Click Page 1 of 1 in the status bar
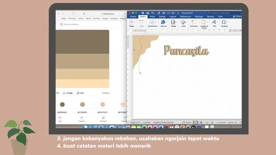This screenshot has height=155, width=276. pos(135,122)
